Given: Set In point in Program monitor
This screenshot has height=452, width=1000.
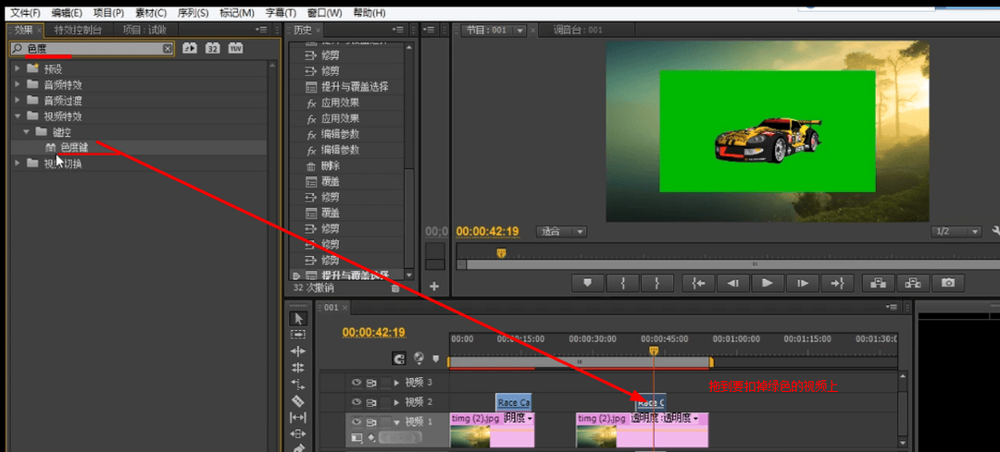Looking at the screenshot, I should 623,283.
